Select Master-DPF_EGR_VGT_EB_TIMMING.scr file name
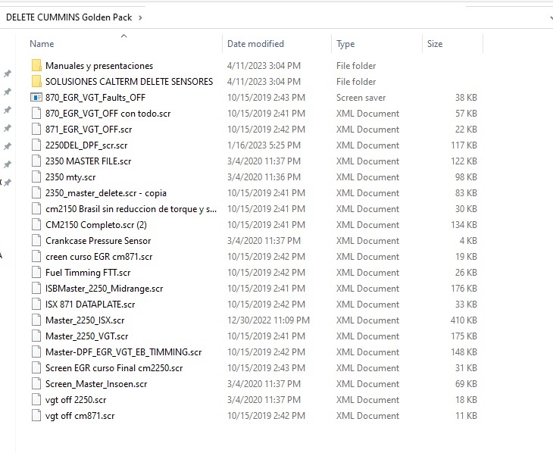 pos(123,352)
